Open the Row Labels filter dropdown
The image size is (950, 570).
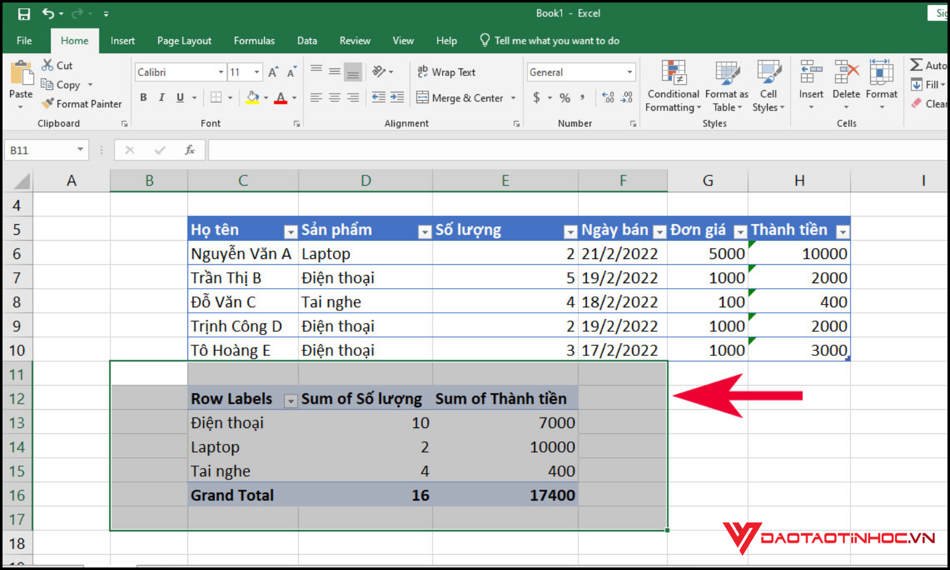pos(291,400)
